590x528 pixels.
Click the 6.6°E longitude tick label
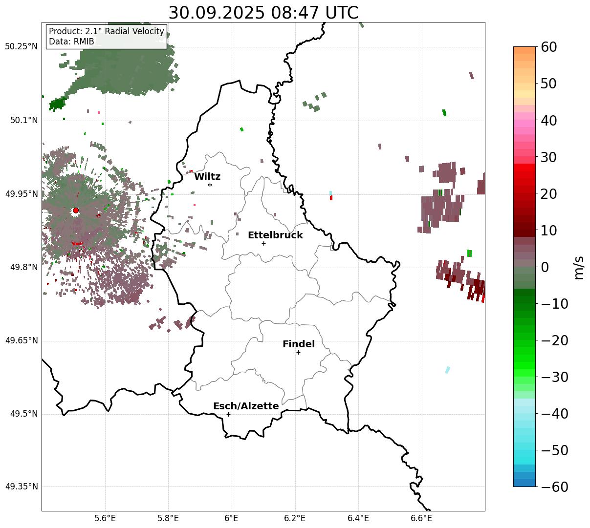(x=421, y=518)
